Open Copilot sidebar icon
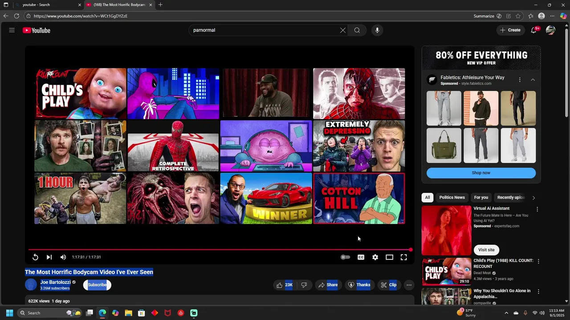 coord(563,16)
